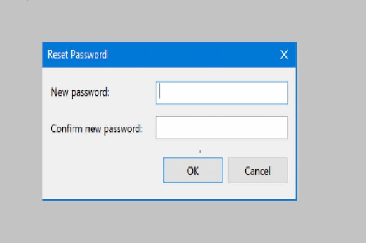The height and width of the screenshot is (243, 366).
Task: Click empty blue title bar area
Action: pyautogui.click(x=192, y=55)
